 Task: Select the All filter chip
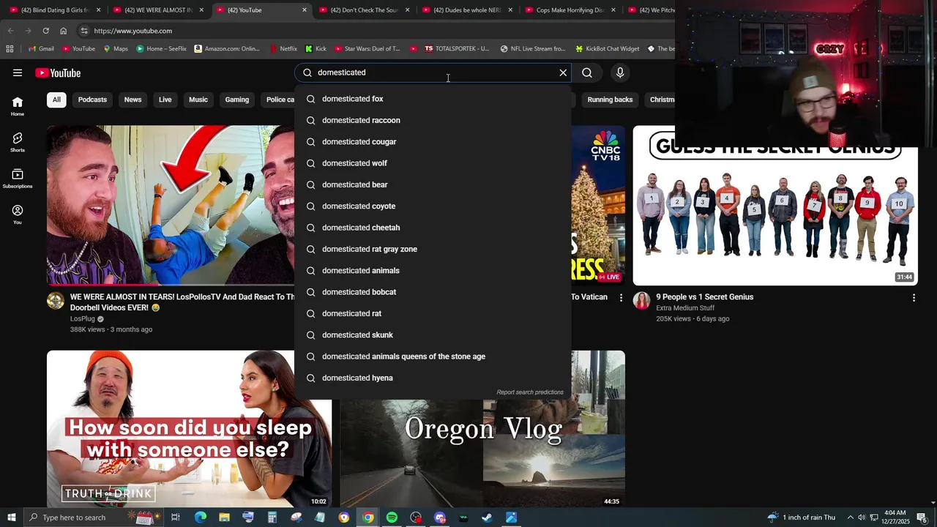(x=56, y=100)
